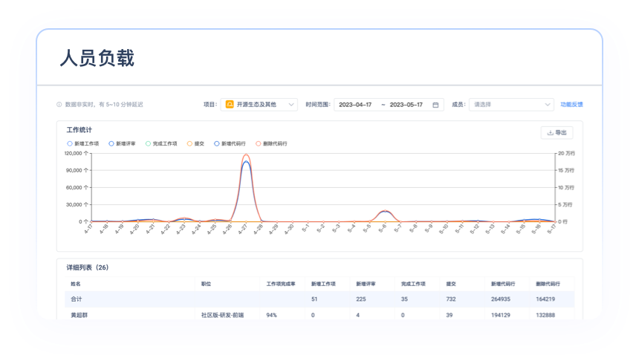Click the 合计 value 264935
Screen dimensions: 639x364
pyautogui.click(x=501, y=299)
